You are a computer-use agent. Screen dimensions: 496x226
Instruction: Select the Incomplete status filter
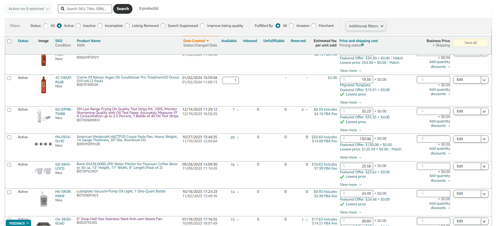(x=100, y=26)
